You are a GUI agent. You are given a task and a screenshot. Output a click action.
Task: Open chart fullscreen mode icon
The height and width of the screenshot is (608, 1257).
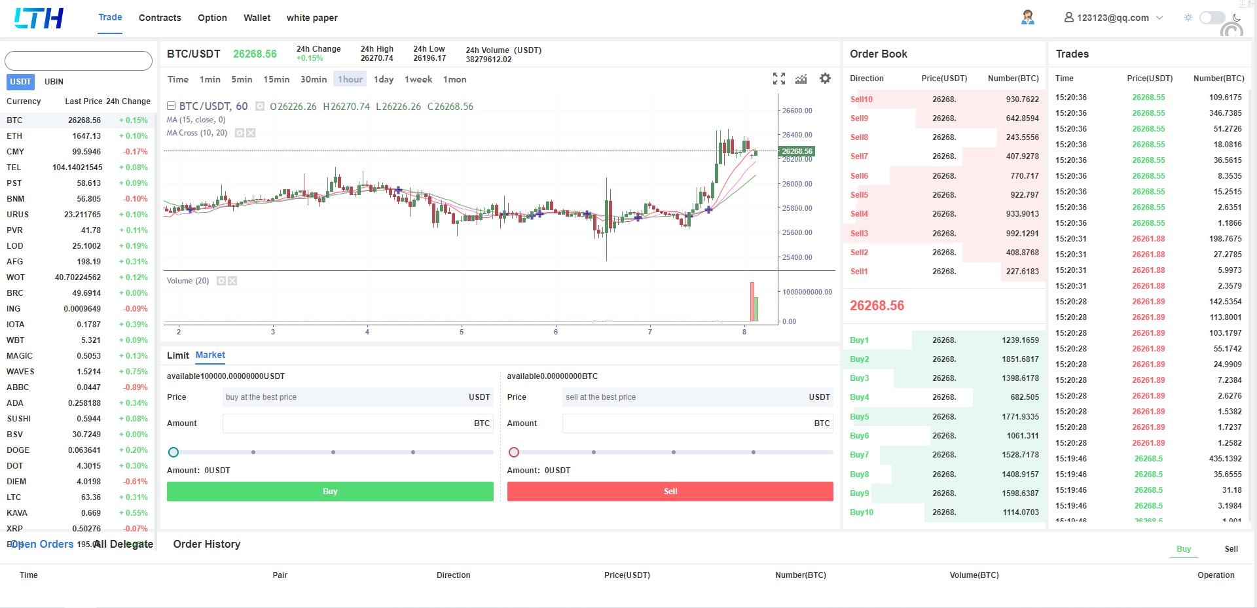[778, 79]
